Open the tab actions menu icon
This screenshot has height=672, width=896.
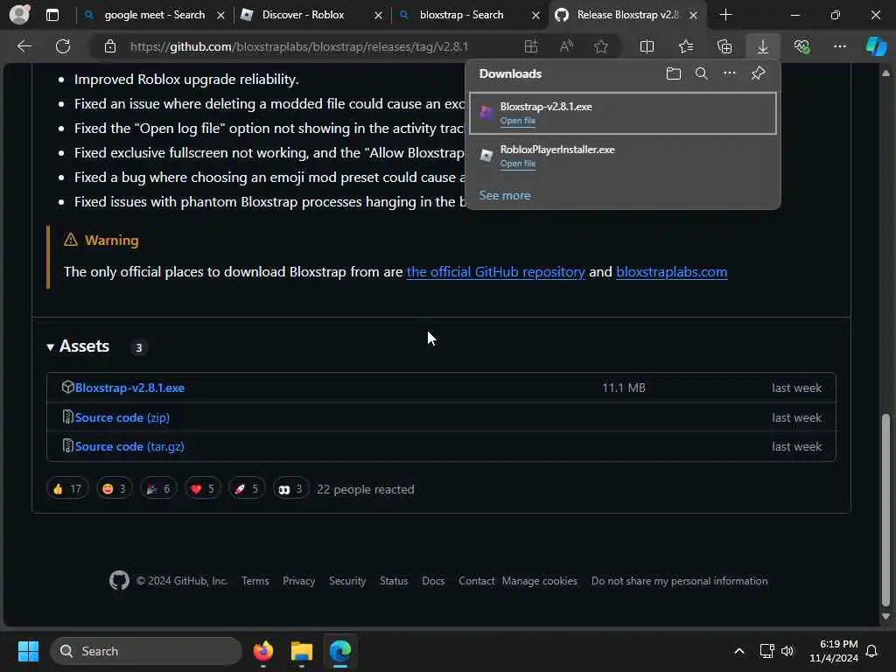pyautogui.click(x=52, y=15)
